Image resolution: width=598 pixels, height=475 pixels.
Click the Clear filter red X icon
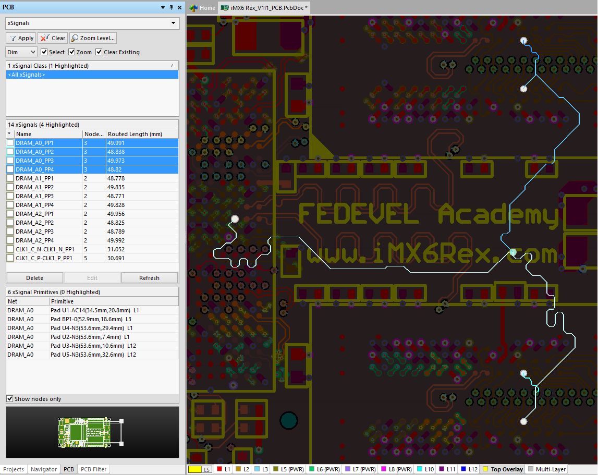tap(45, 38)
